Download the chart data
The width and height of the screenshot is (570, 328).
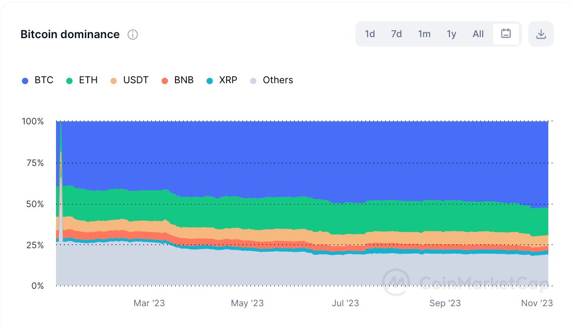tap(541, 34)
